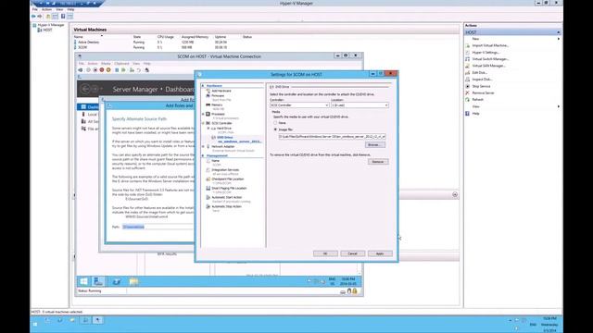Open the Location dropdown
The height and width of the screenshot is (333, 593).
tap(360, 105)
